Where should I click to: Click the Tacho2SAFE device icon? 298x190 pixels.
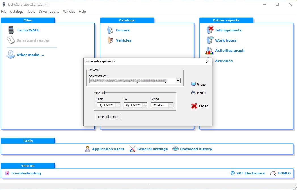click(11, 30)
